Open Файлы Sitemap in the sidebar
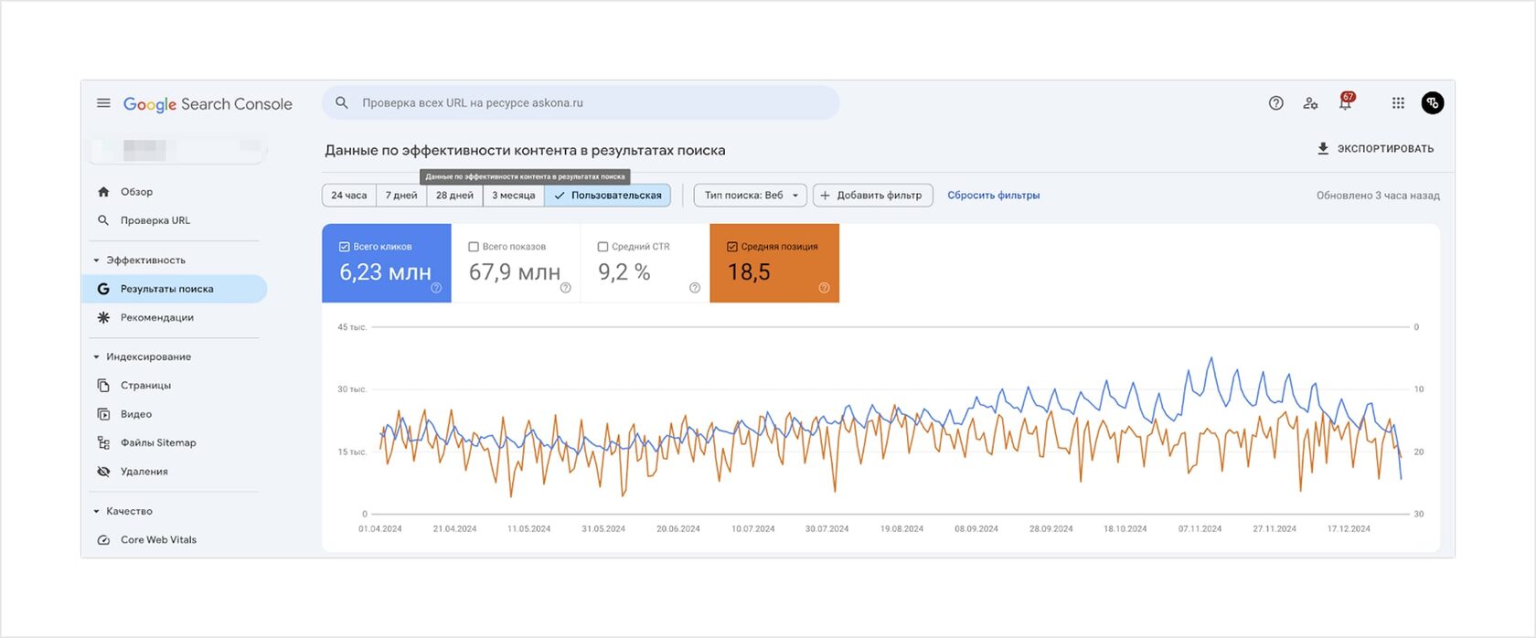 coord(158,442)
